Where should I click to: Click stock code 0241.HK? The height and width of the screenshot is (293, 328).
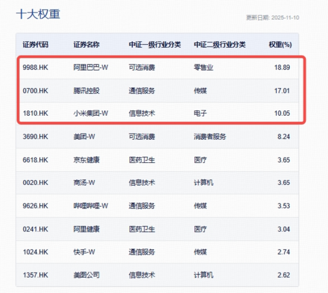pyautogui.click(x=35, y=229)
